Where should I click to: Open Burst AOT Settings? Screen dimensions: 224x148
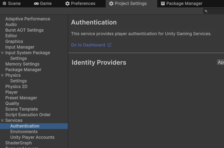click(24, 30)
